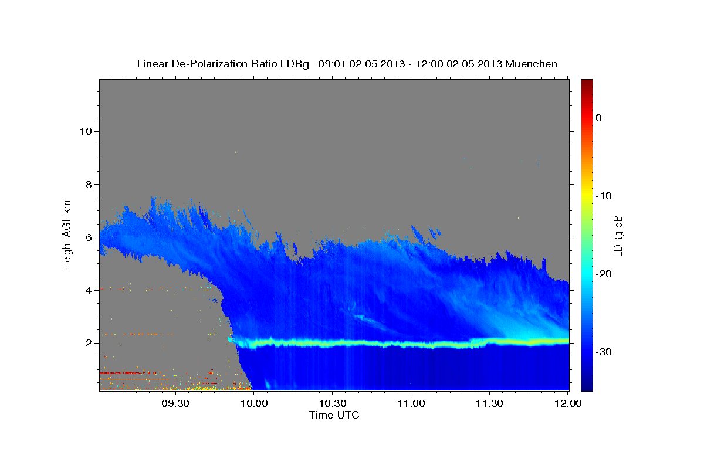Click the colorbar value -30
This screenshot has height=469, width=704.
(x=604, y=352)
